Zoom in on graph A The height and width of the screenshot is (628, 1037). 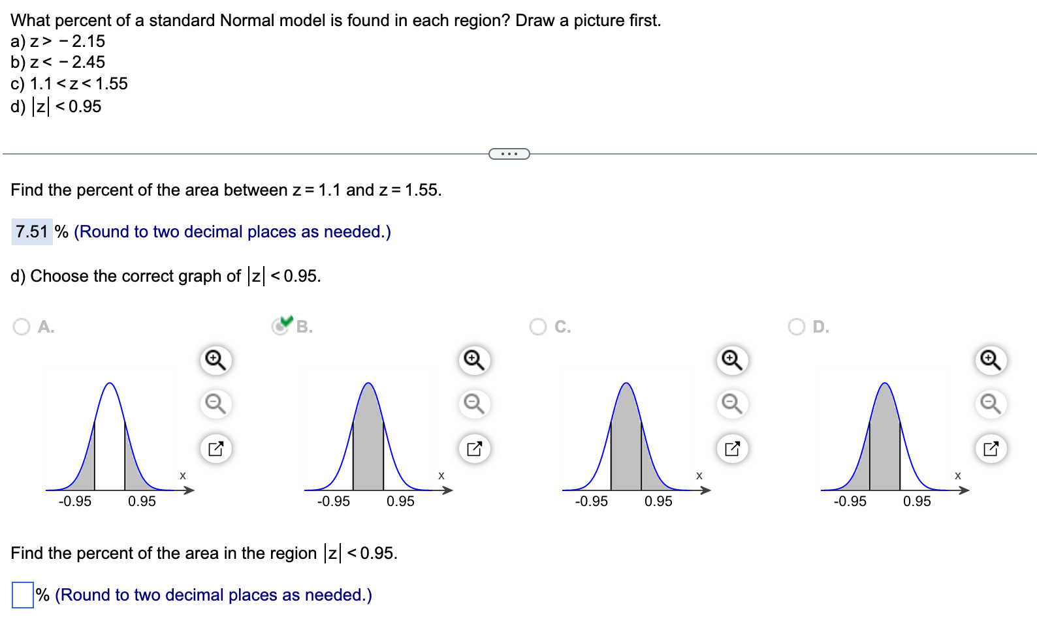(215, 360)
